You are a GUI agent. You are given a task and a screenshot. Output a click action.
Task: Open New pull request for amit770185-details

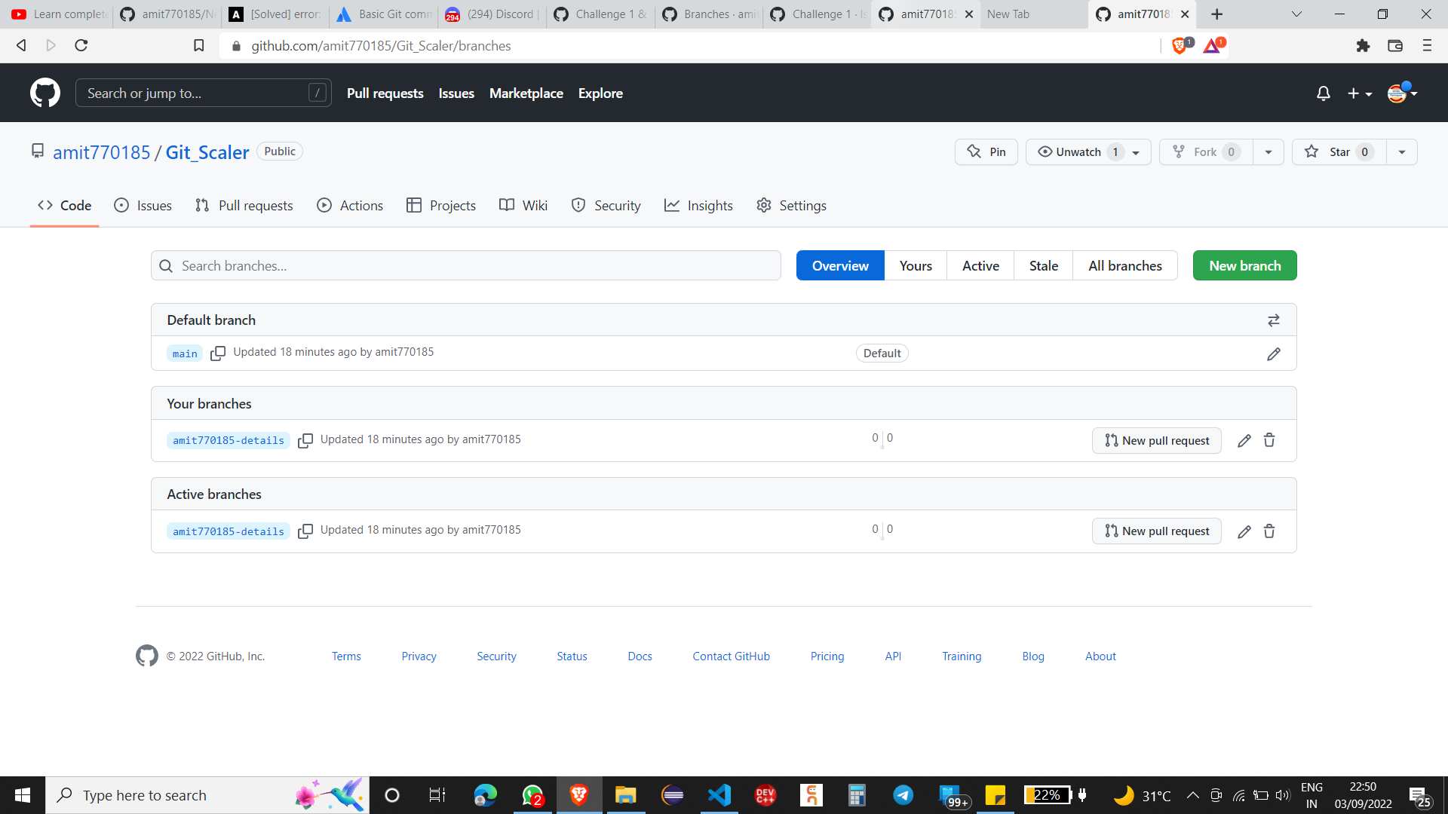click(1156, 440)
